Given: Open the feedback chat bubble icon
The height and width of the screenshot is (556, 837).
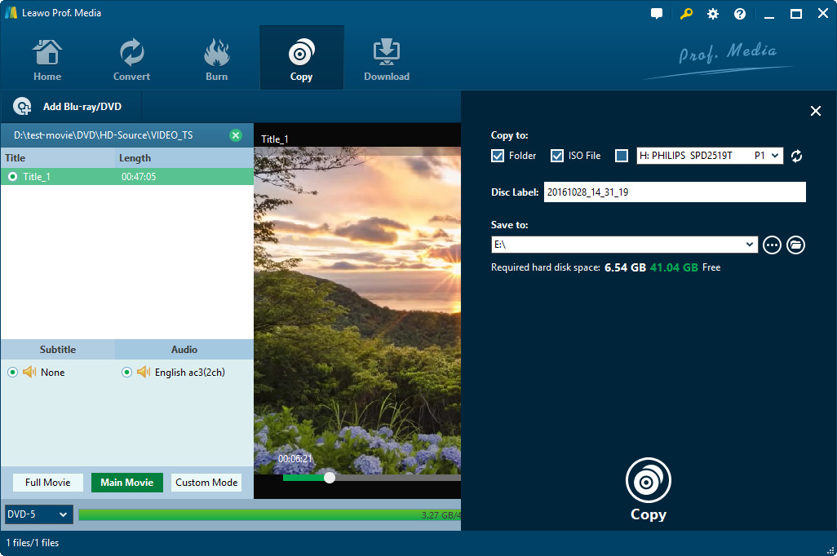Looking at the screenshot, I should 657,14.
